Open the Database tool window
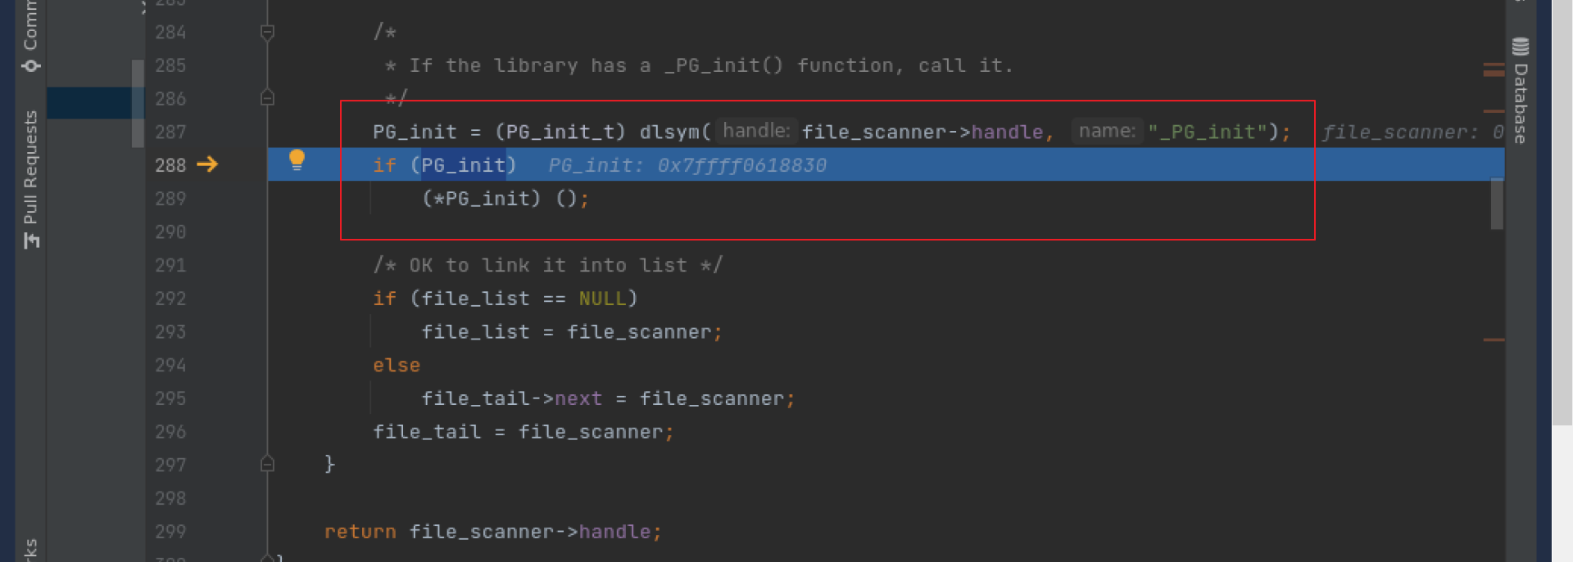Image resolution: width=1573 pixels, height=562 pixels. pos(1521,91)
